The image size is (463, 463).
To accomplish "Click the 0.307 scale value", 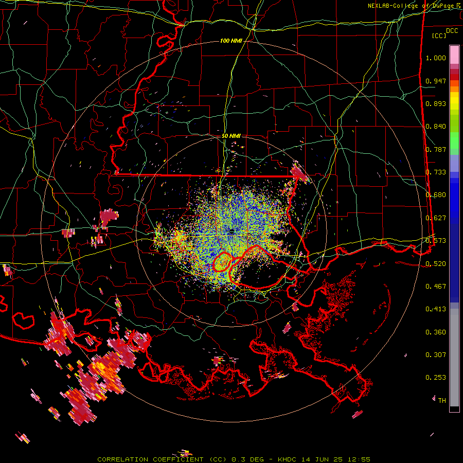I will [436, 355].
